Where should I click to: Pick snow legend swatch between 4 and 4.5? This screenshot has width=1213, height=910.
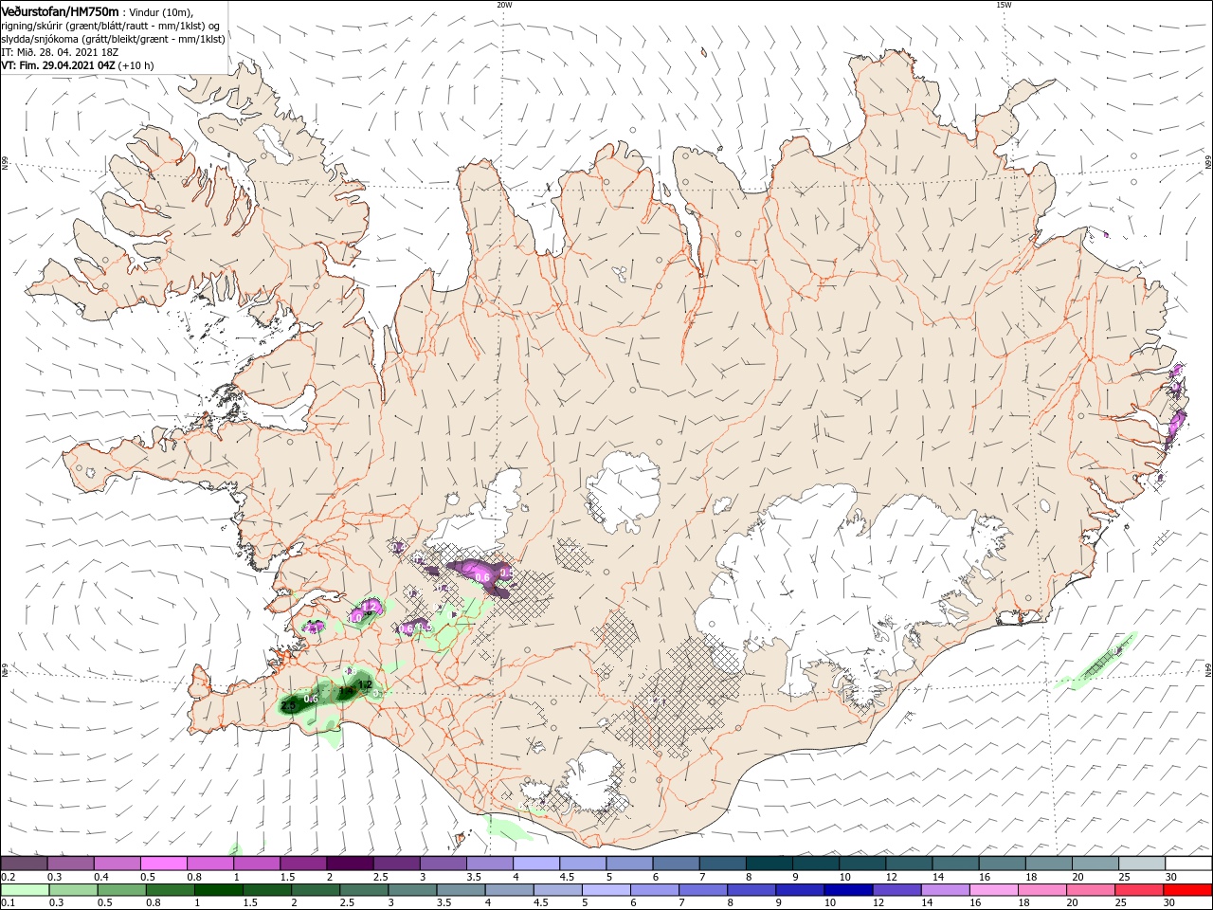coord(536,864)
